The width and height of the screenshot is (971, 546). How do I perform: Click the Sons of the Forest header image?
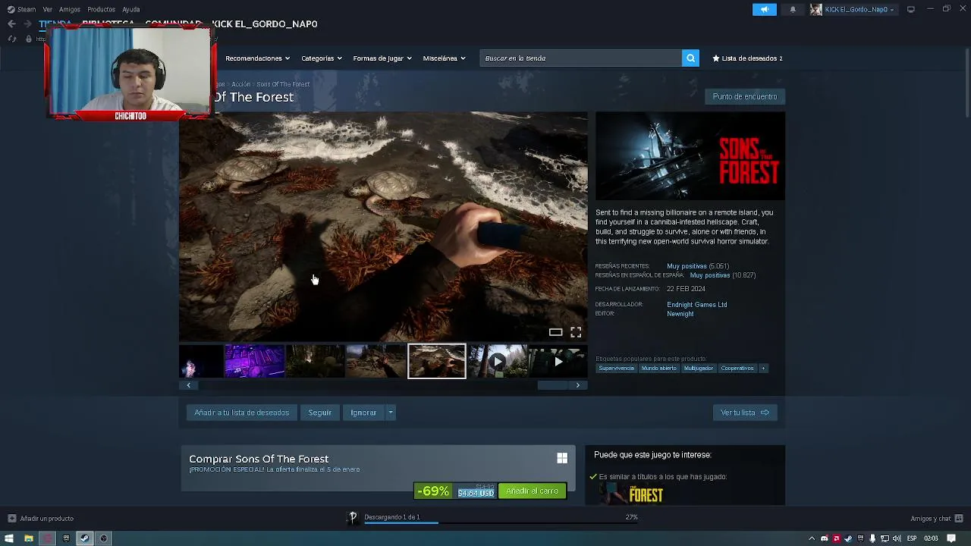coord(690,156)
